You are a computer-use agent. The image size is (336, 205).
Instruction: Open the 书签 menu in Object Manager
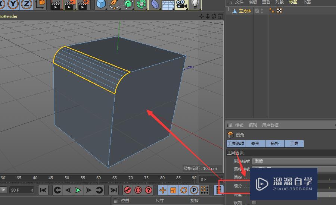(x=307, y=2)
